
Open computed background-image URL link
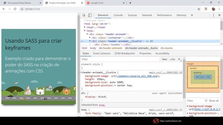coord(207,109)
